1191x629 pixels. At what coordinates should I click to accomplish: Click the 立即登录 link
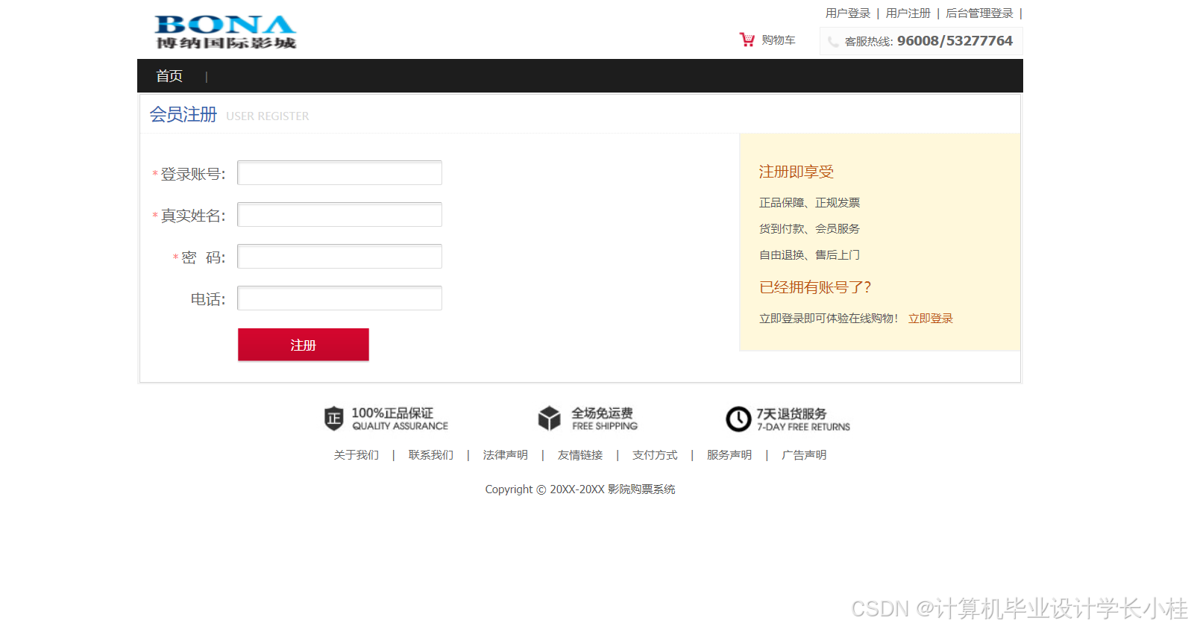click(x=931, y=319)
